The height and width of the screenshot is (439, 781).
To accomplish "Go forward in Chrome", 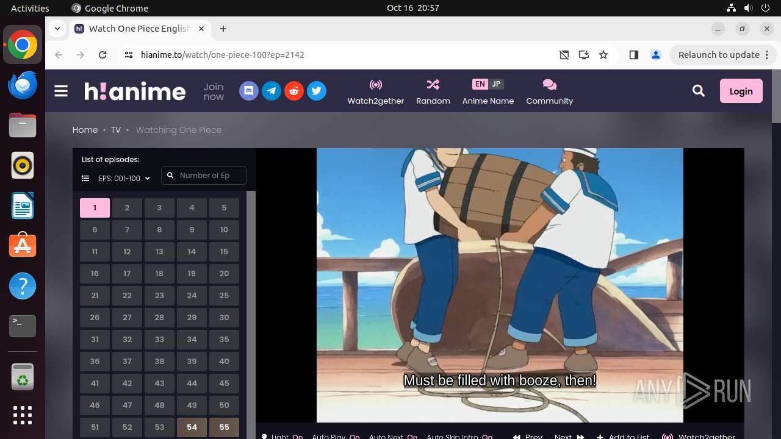I will pos(81,55).
